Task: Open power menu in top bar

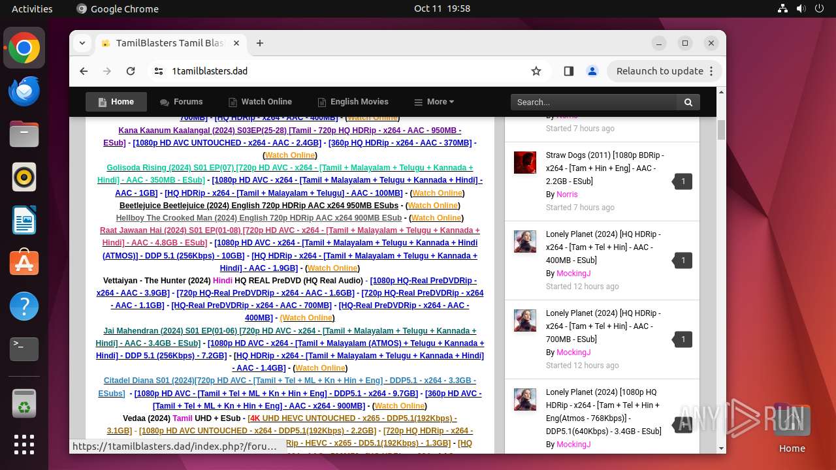Action: click(x=820, y=8)
